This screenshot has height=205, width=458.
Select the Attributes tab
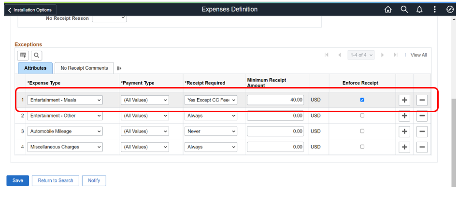pyautogui.click(x=35, y=68)
